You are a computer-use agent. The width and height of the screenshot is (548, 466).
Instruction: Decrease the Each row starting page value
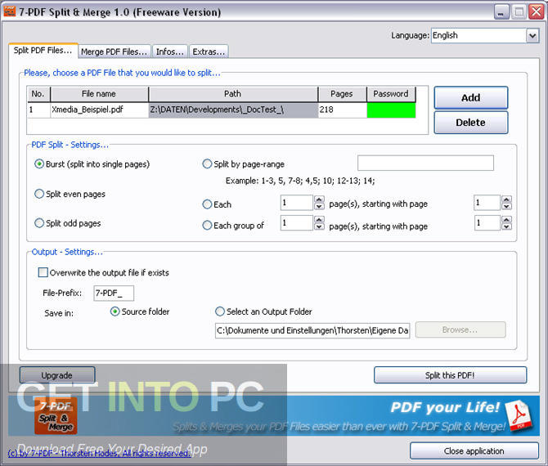click(x=507, y=207)
